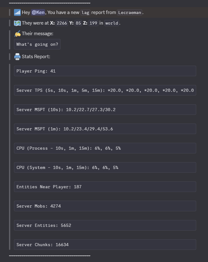The image size is (208, 262).
Task: Click the "What's going on?" message block
Action: tap(37, 44)
